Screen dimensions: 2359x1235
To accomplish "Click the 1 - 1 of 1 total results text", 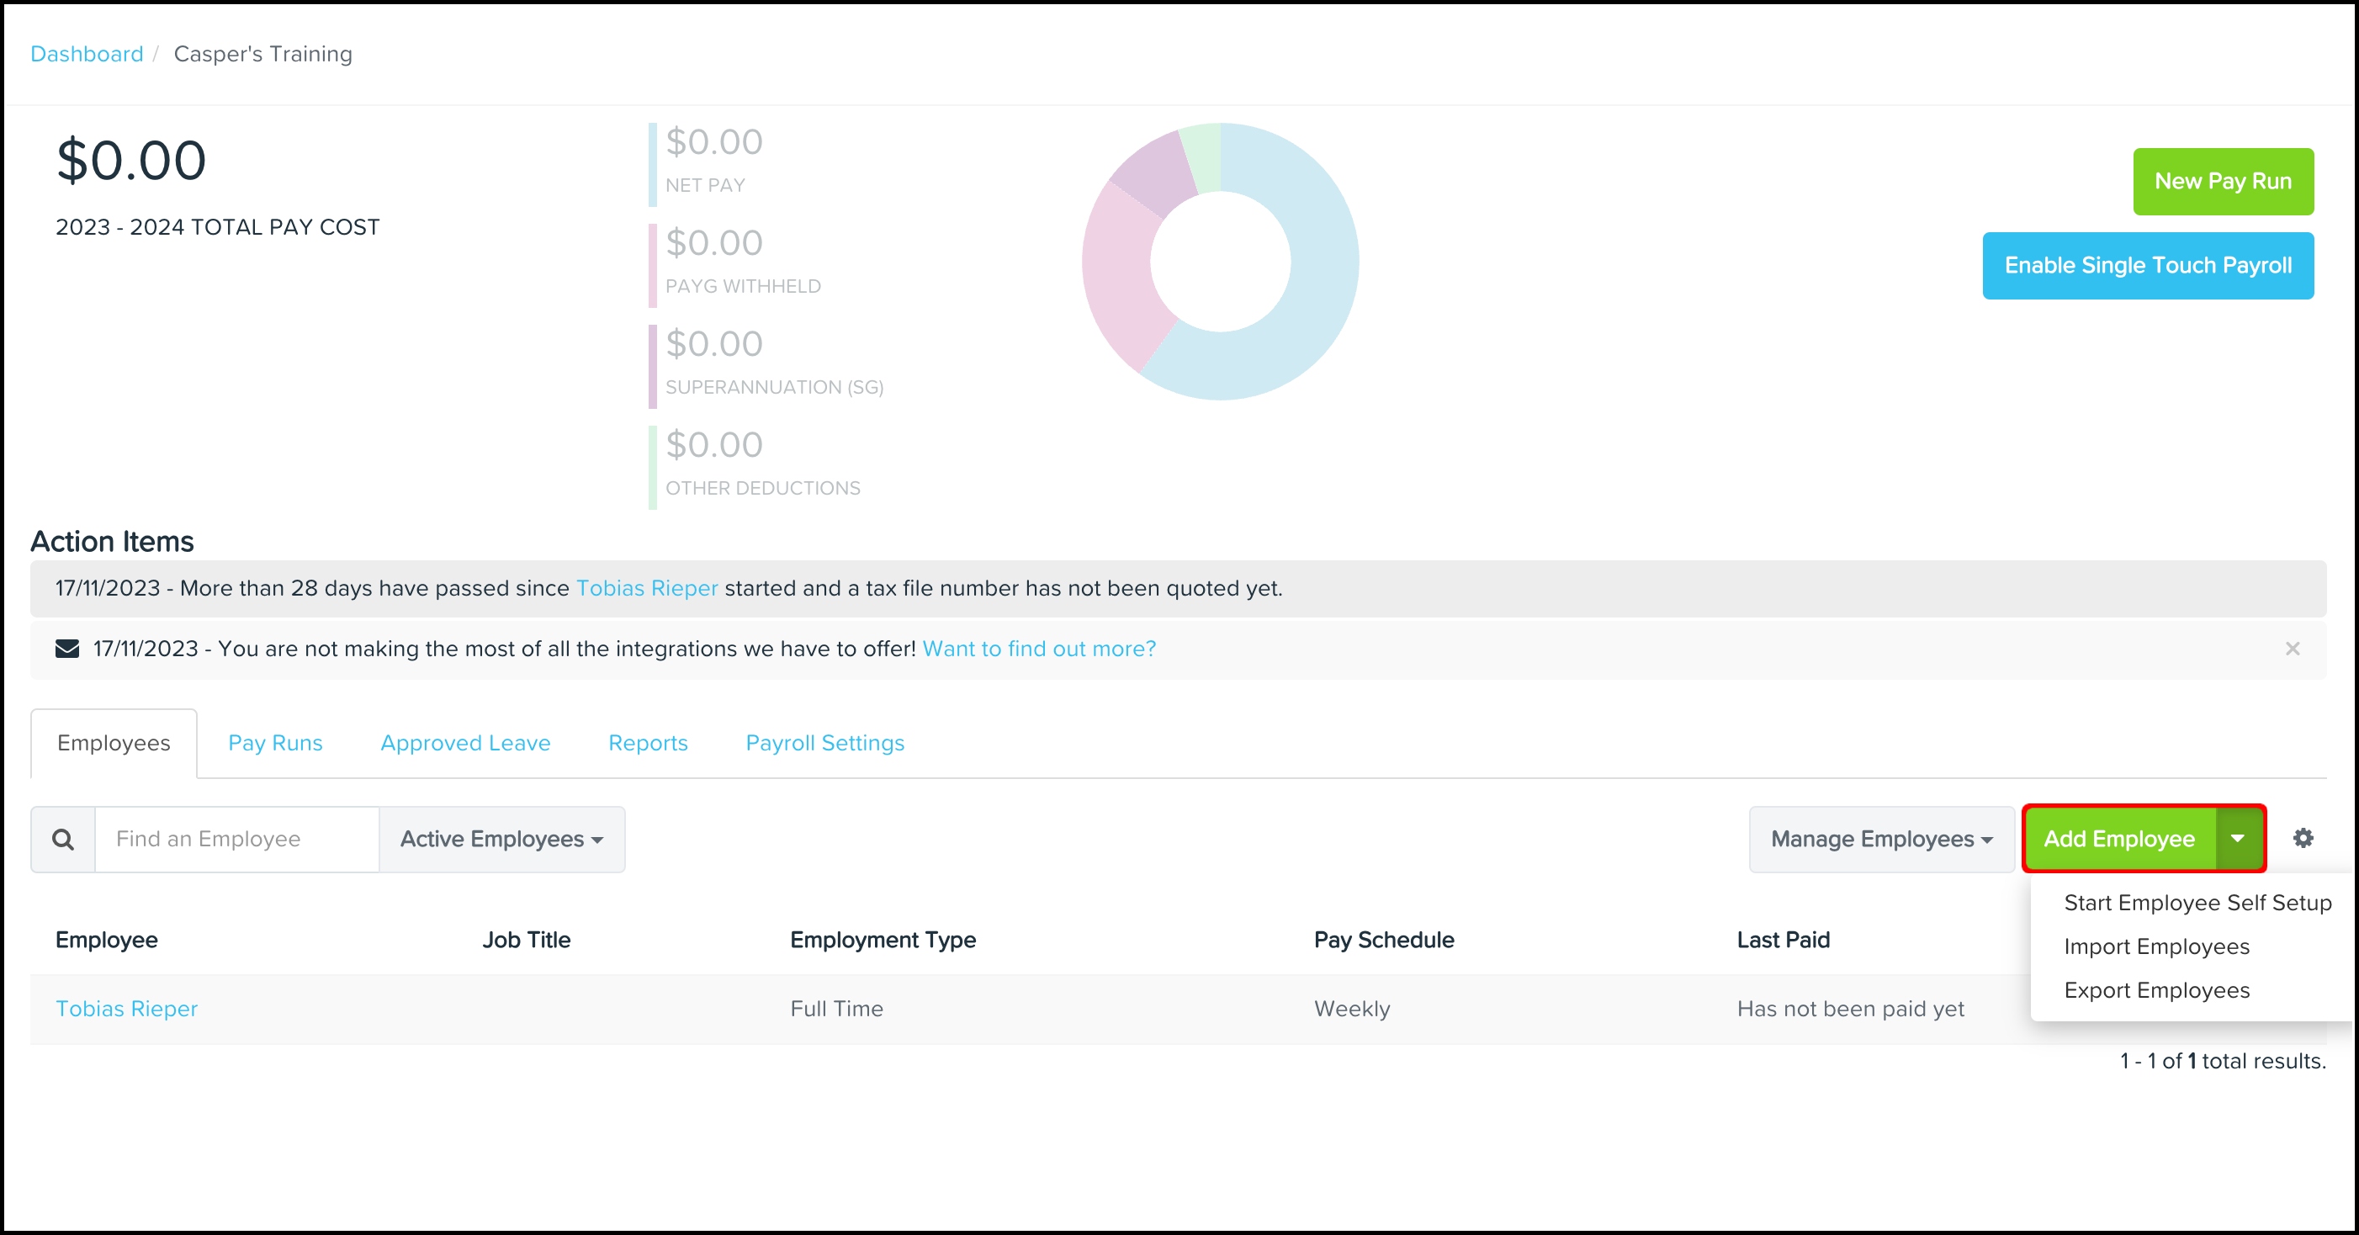I will [2223, 1061].
